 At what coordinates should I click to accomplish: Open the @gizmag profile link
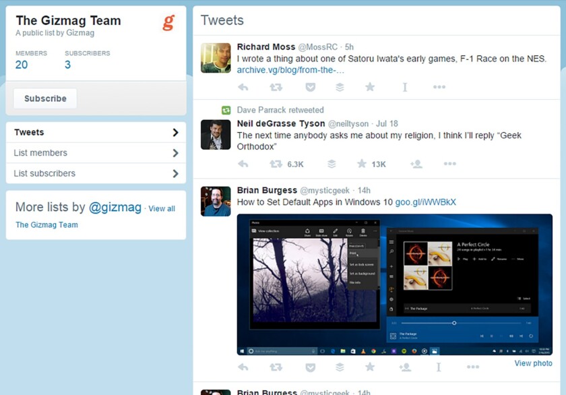coord(115,207)
